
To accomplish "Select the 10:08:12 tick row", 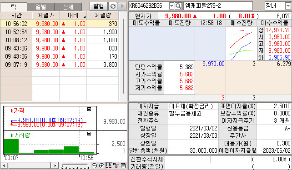I will coord(60,40).
